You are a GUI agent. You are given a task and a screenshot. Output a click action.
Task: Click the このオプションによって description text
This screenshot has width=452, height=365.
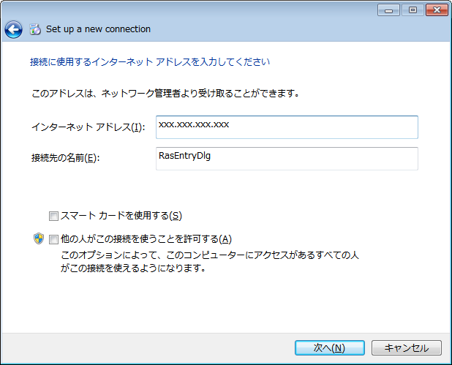tap(210, 261)
